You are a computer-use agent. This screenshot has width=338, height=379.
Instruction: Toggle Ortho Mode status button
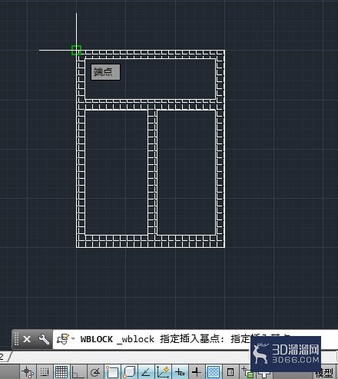78,372
